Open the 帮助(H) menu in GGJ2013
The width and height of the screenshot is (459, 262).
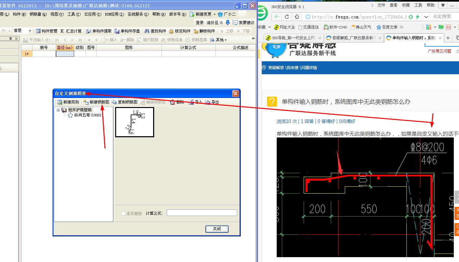[159, 14]
